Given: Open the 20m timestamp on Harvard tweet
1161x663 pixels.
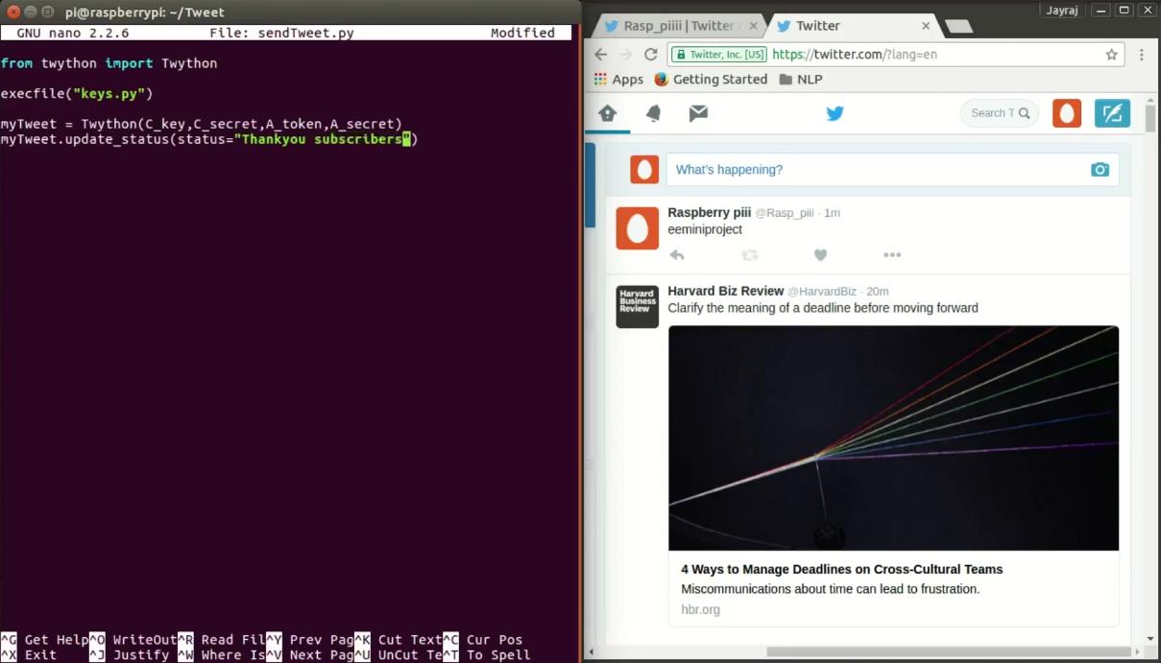Looking at the screenshot, I should pyautogui.click(x=878, y=292).
